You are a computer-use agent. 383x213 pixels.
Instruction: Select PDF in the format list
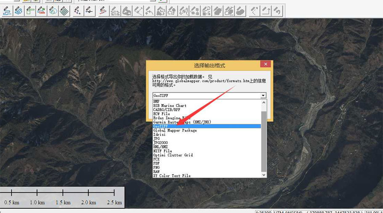(207, 163)
